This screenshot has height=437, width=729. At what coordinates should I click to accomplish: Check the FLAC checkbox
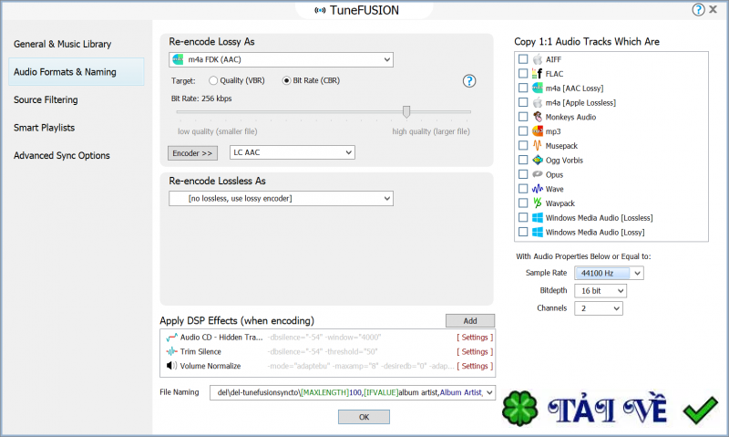(523, 74)
